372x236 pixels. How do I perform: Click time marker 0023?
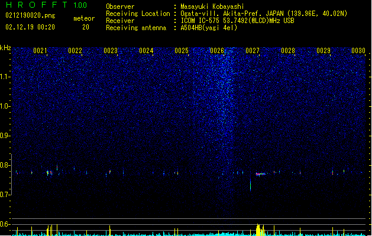pos(111,51)
